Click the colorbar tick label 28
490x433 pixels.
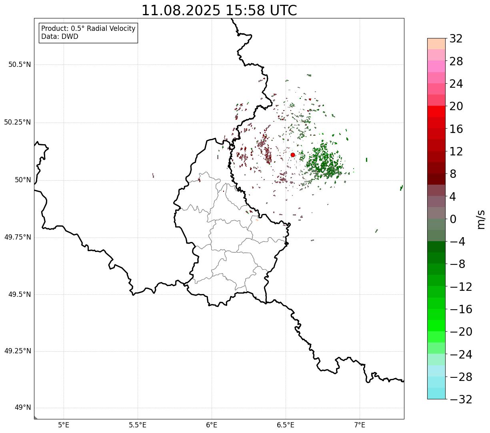coord(456,62)
